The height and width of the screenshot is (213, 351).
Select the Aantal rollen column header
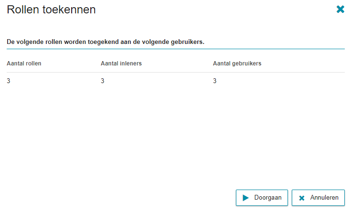coord(24,64)
